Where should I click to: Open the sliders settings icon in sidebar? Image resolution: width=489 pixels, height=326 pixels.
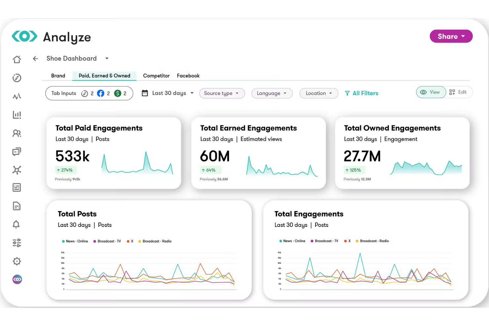[17, 243]
